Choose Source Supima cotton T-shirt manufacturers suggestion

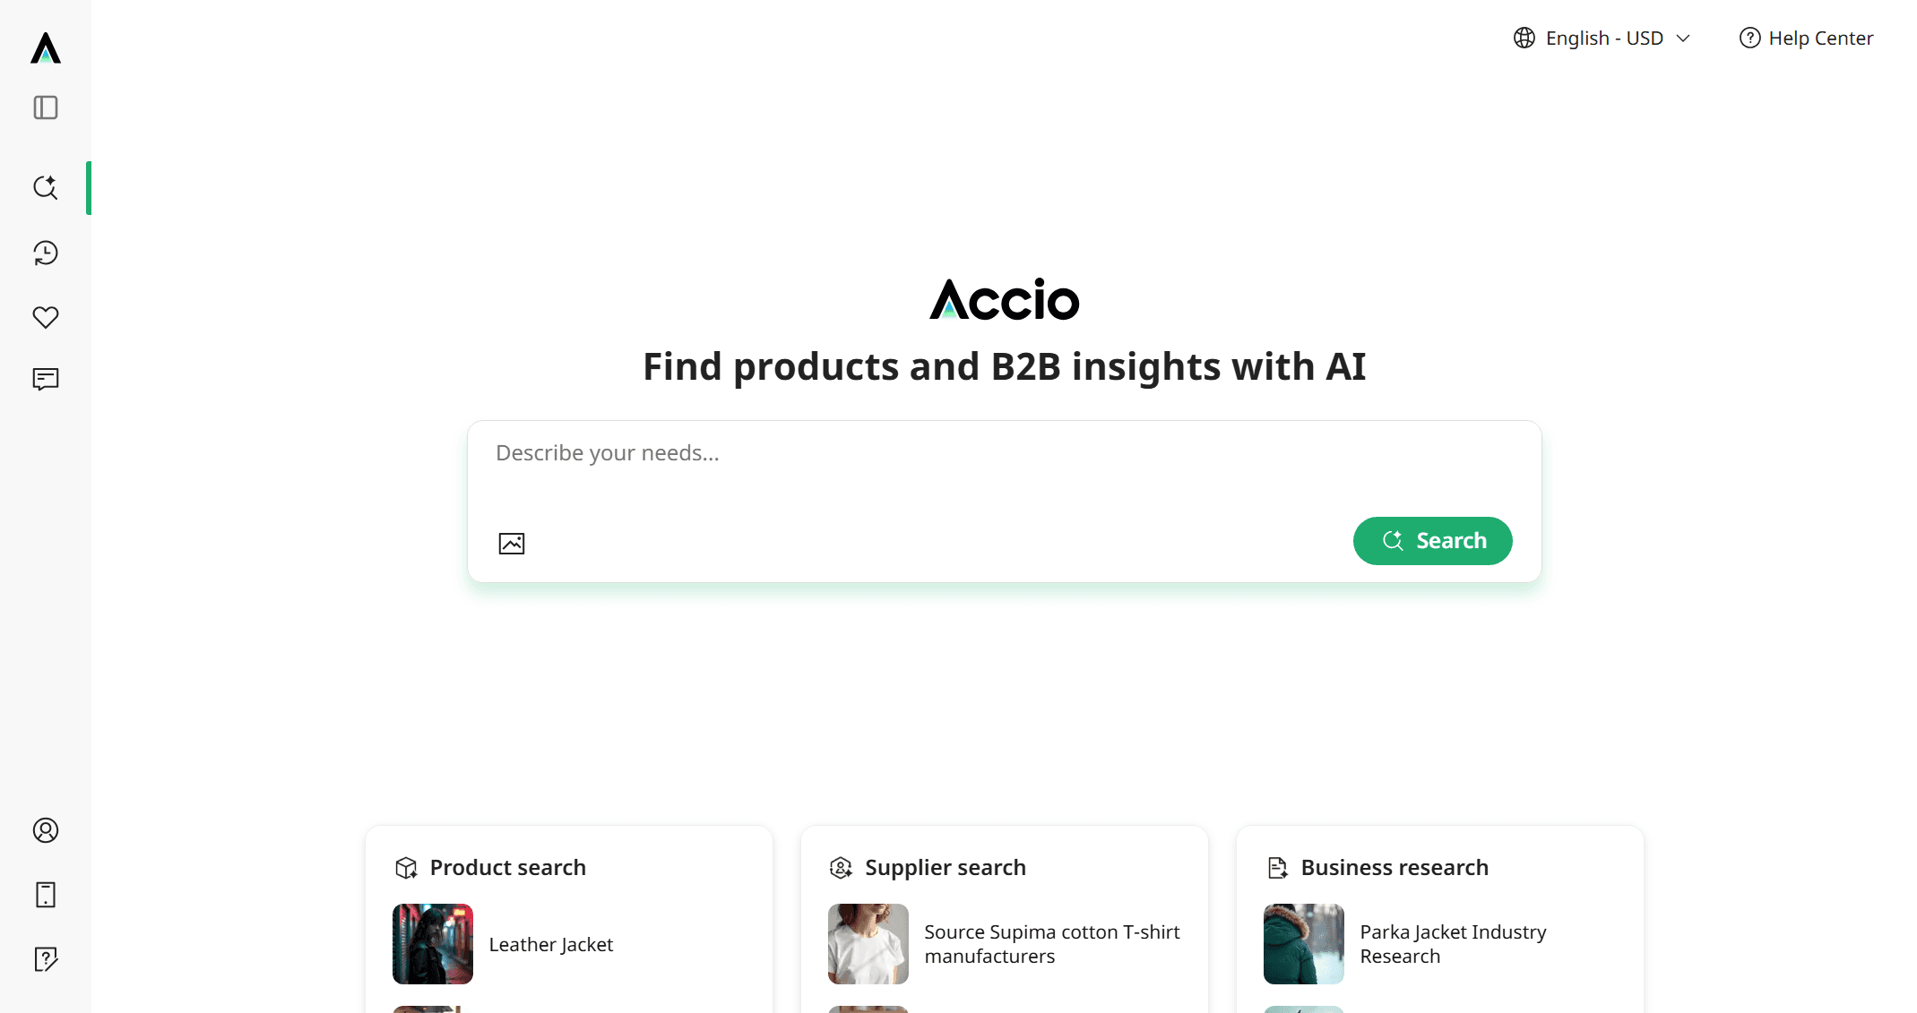(1051, 944)
